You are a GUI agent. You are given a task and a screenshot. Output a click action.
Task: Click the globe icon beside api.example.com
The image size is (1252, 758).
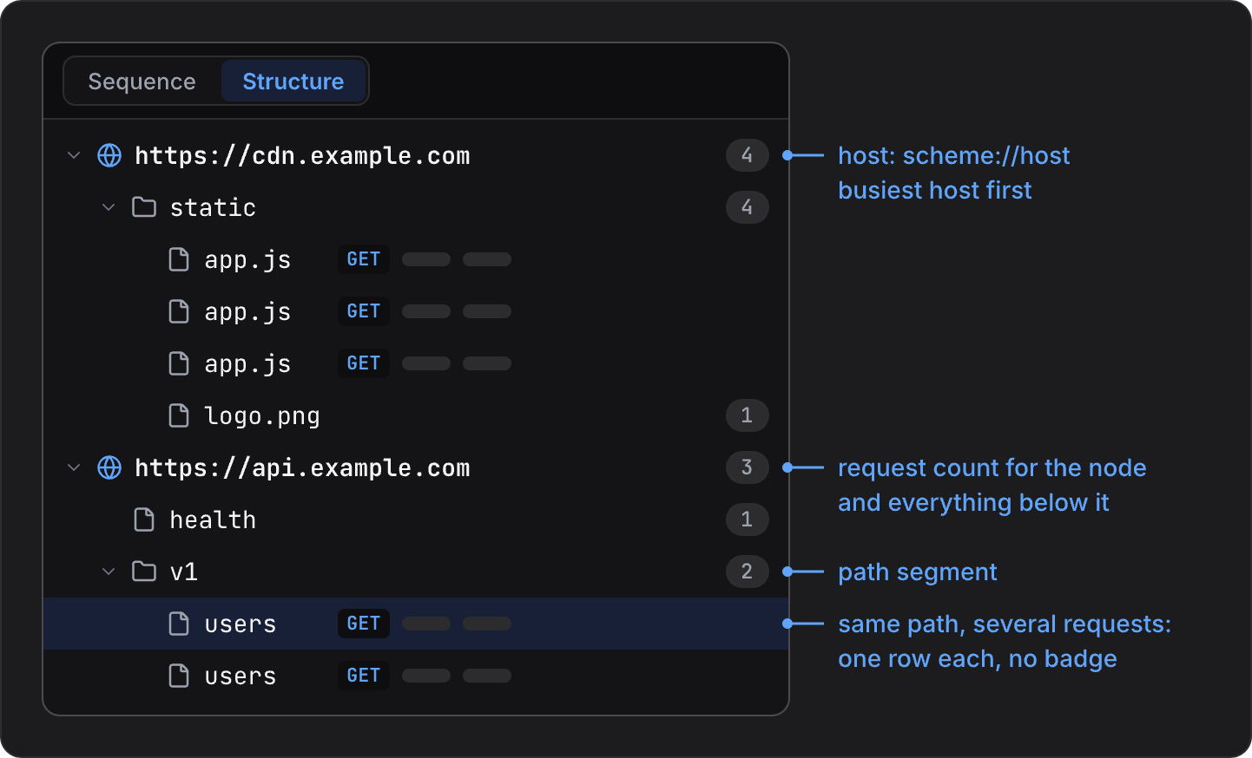coord(109,467)
